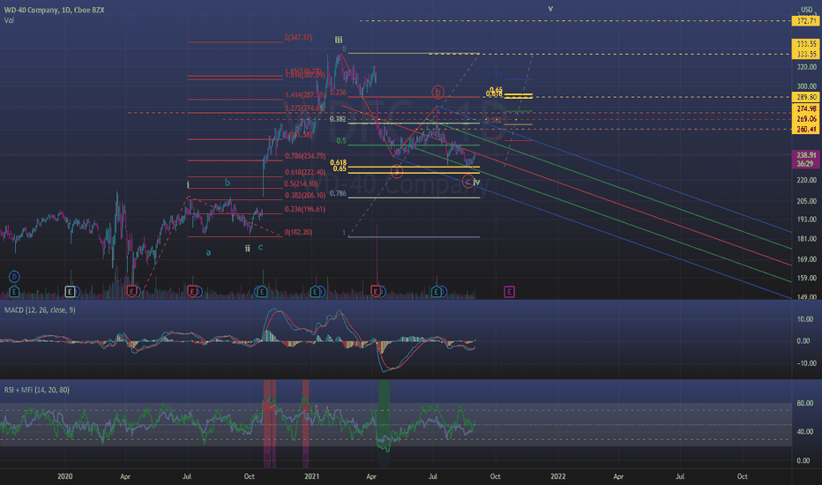
Task: Click the 2020 label on the time axis
Action: tap(65, 476)
